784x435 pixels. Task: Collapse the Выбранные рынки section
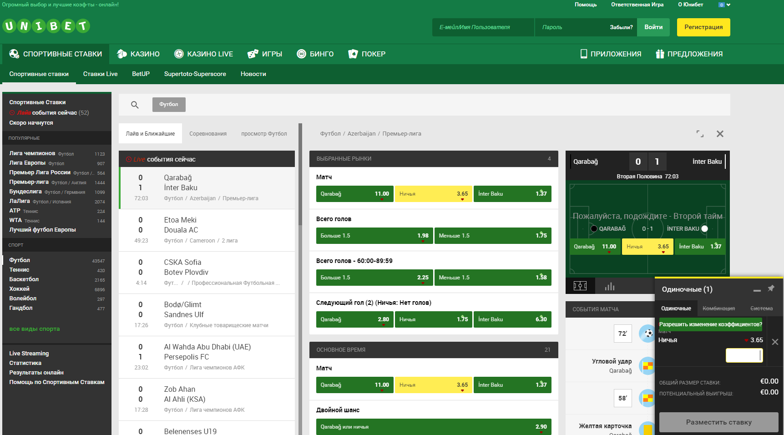(434, 159)
